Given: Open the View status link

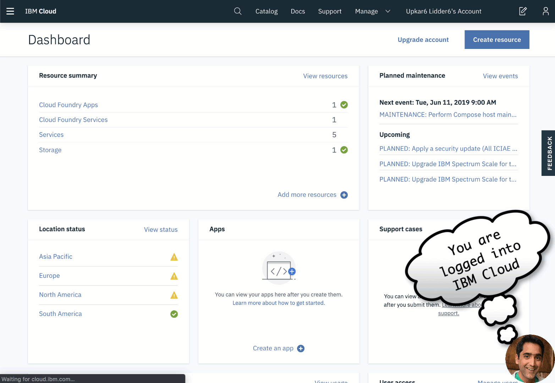Looking at the screenshot, I should 161,229.
